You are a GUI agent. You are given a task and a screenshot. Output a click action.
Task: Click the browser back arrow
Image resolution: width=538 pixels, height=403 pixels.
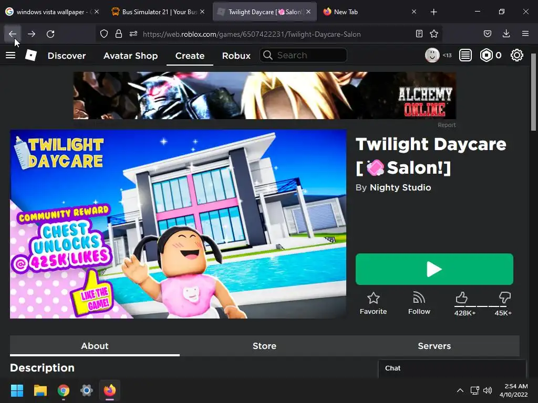click(13, 34)
